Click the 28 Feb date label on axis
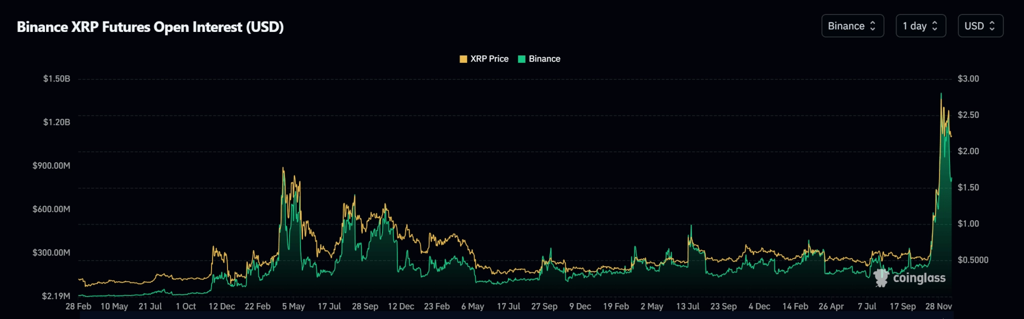1024x319 pixels. point(78,307)
